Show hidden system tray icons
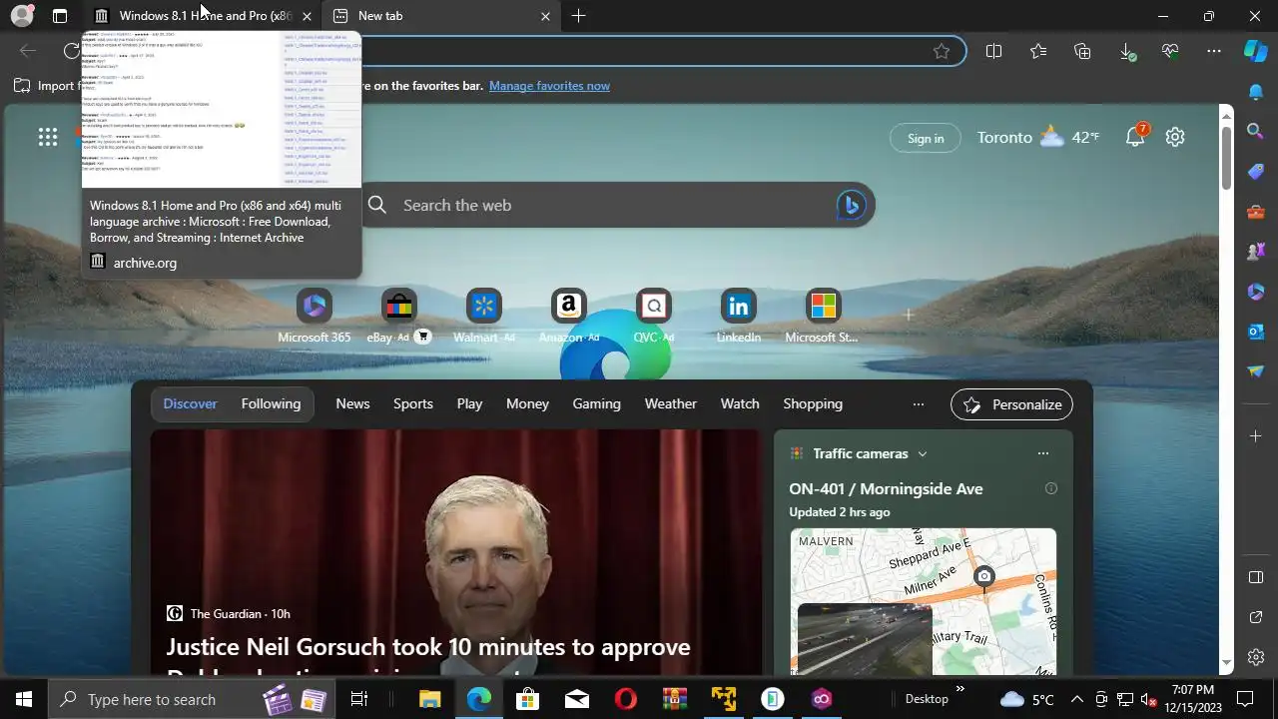Screen dimensions: 1278x719 (1076, 699)
